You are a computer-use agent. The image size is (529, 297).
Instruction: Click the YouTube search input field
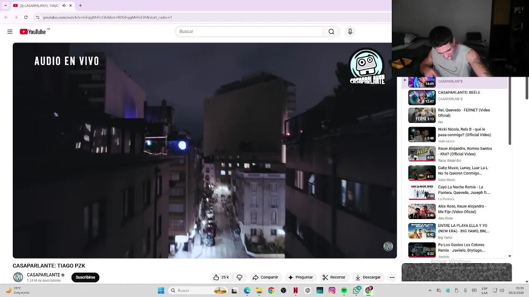click(249, 32)
